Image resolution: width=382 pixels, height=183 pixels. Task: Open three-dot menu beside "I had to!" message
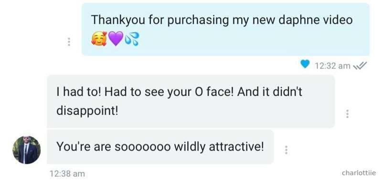(x=347, y=114)
